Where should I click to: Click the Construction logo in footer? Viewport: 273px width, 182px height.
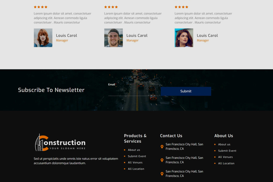(60, 143)
